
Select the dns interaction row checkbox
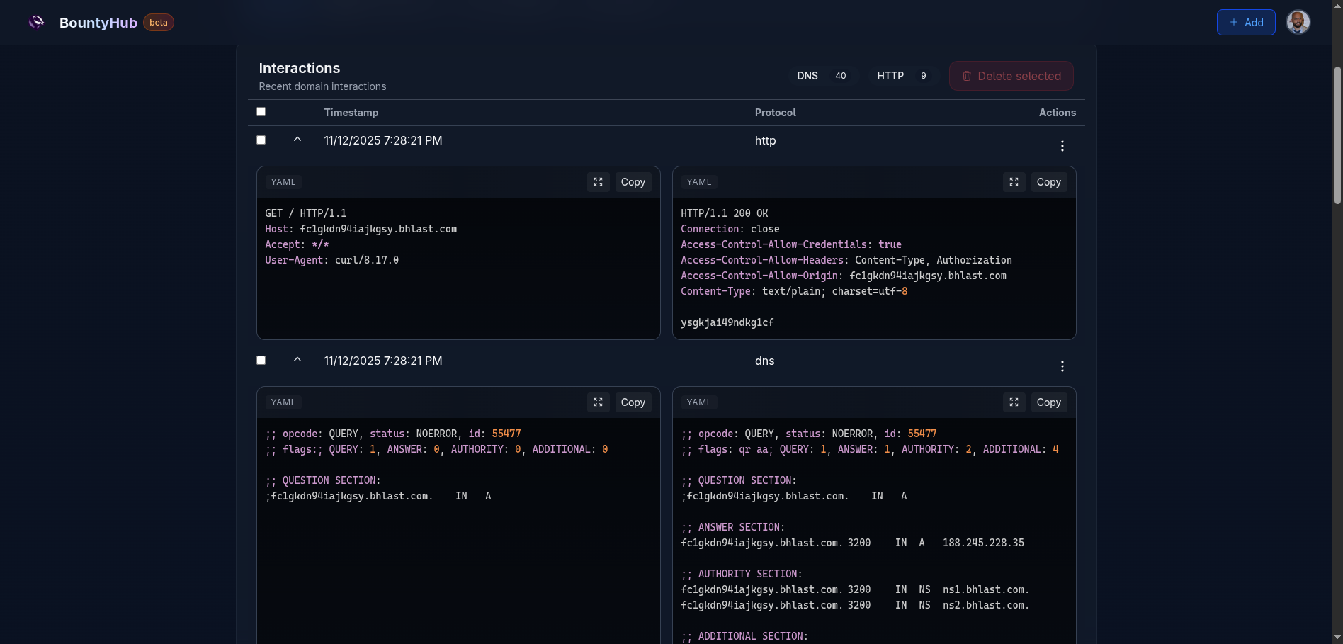click(261, 360)
